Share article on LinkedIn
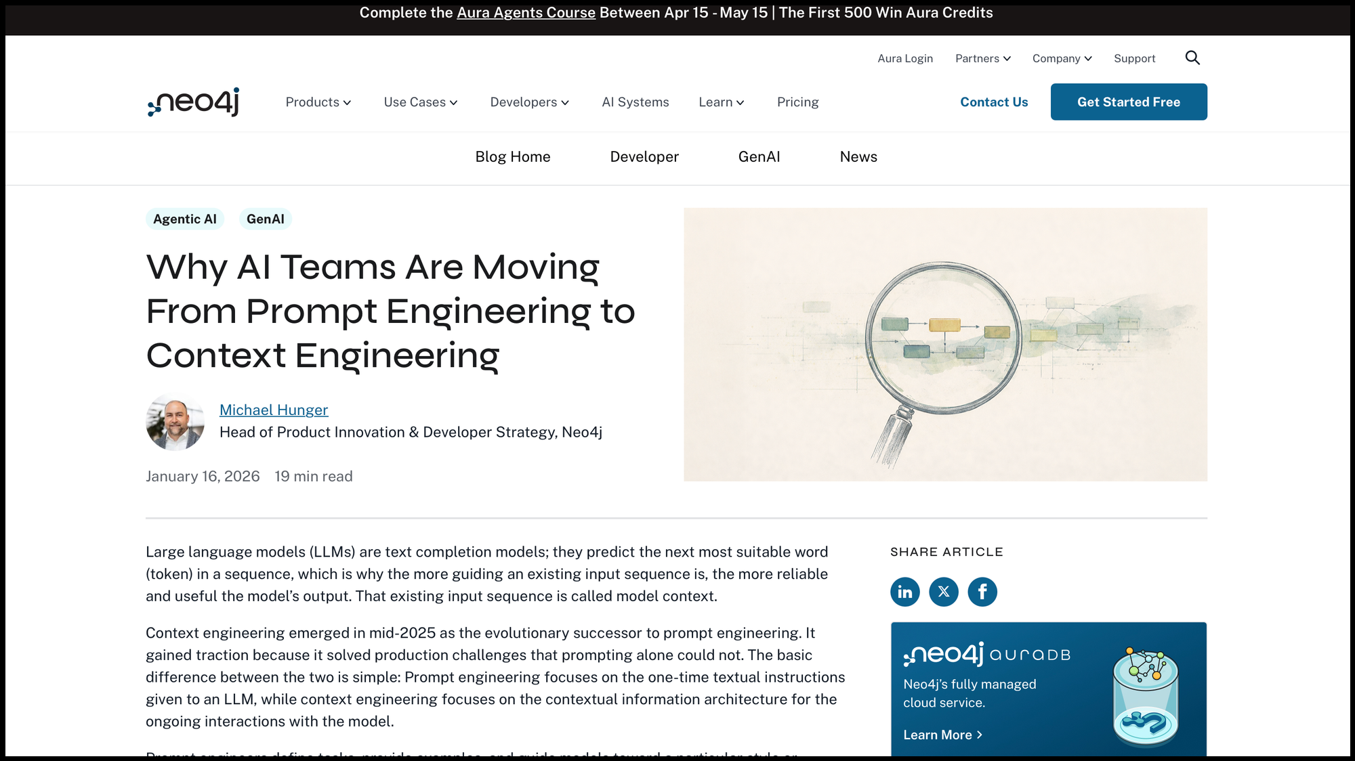This screenshot has height=761, width=1355. (x=904, y=592)
